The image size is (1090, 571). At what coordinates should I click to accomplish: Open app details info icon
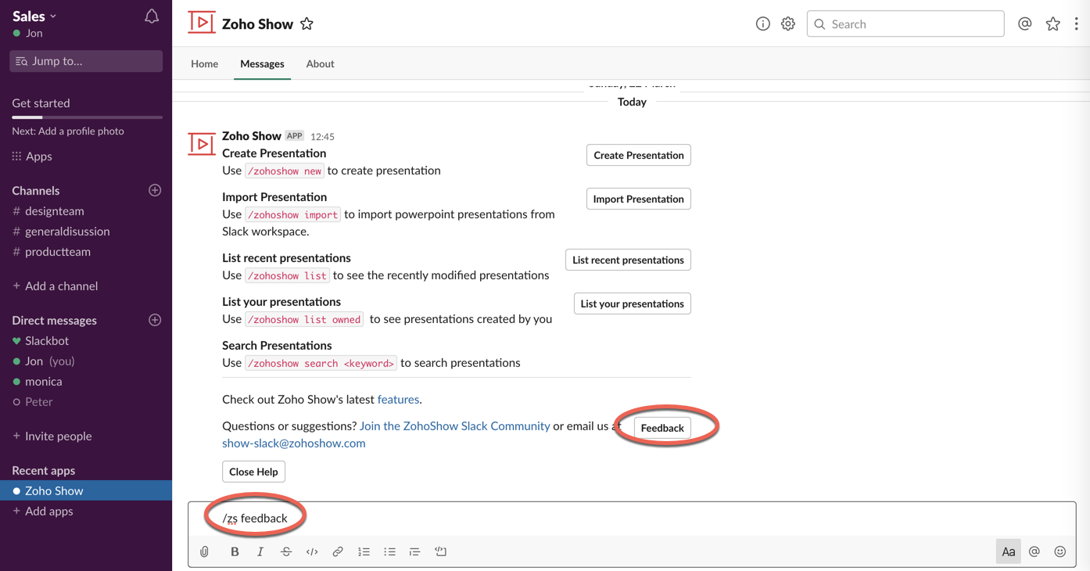coord(762,24)
